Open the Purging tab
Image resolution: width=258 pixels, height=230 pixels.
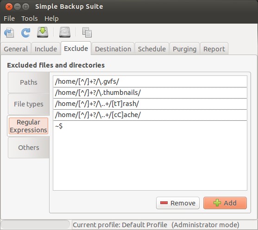tap(185, 49)
